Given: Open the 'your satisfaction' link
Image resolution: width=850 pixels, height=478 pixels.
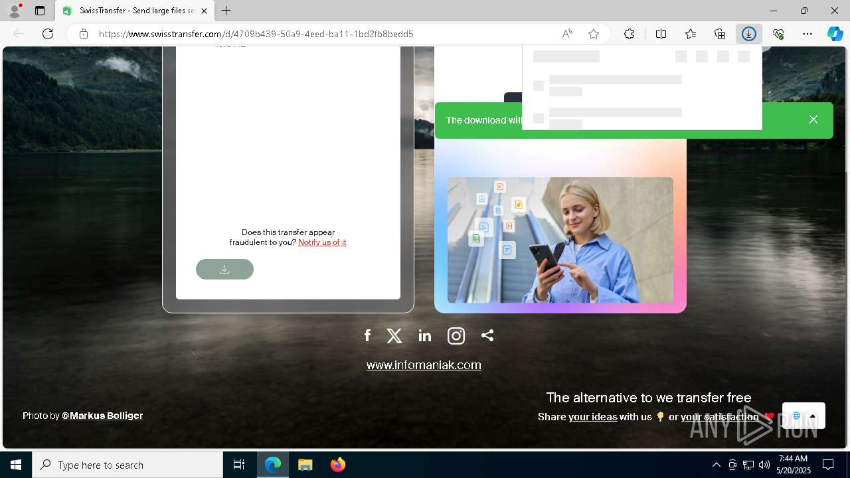Looking at the screenshot, I should pos(720,417).
